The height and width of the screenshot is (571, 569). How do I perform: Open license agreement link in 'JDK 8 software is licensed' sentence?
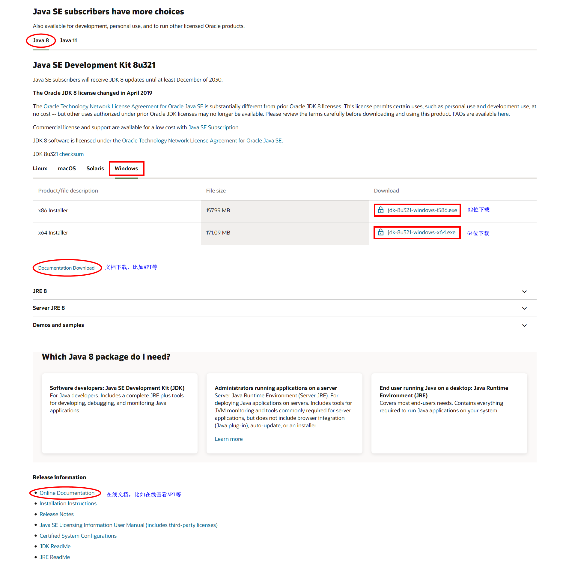pyautogui.click(x=202, y=141)
